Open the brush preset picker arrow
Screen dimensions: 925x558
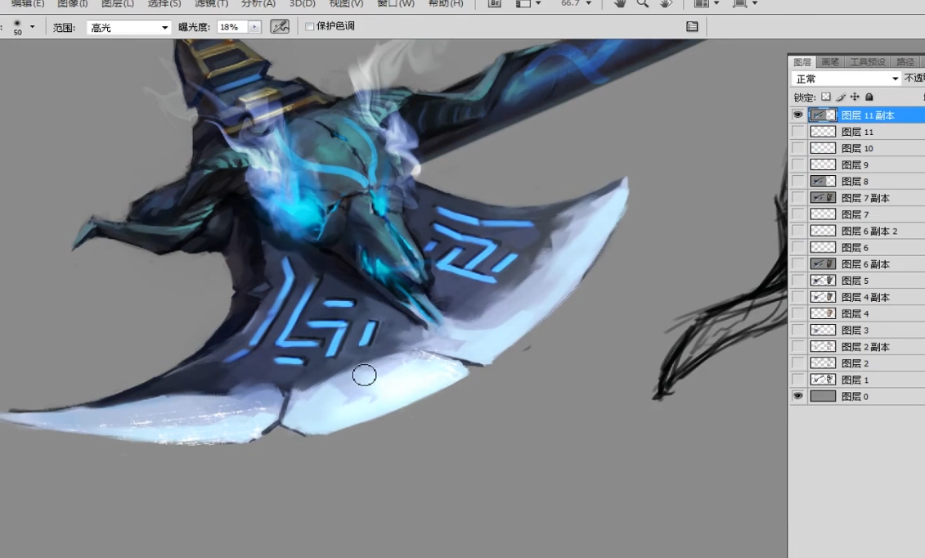click(33, 26)
